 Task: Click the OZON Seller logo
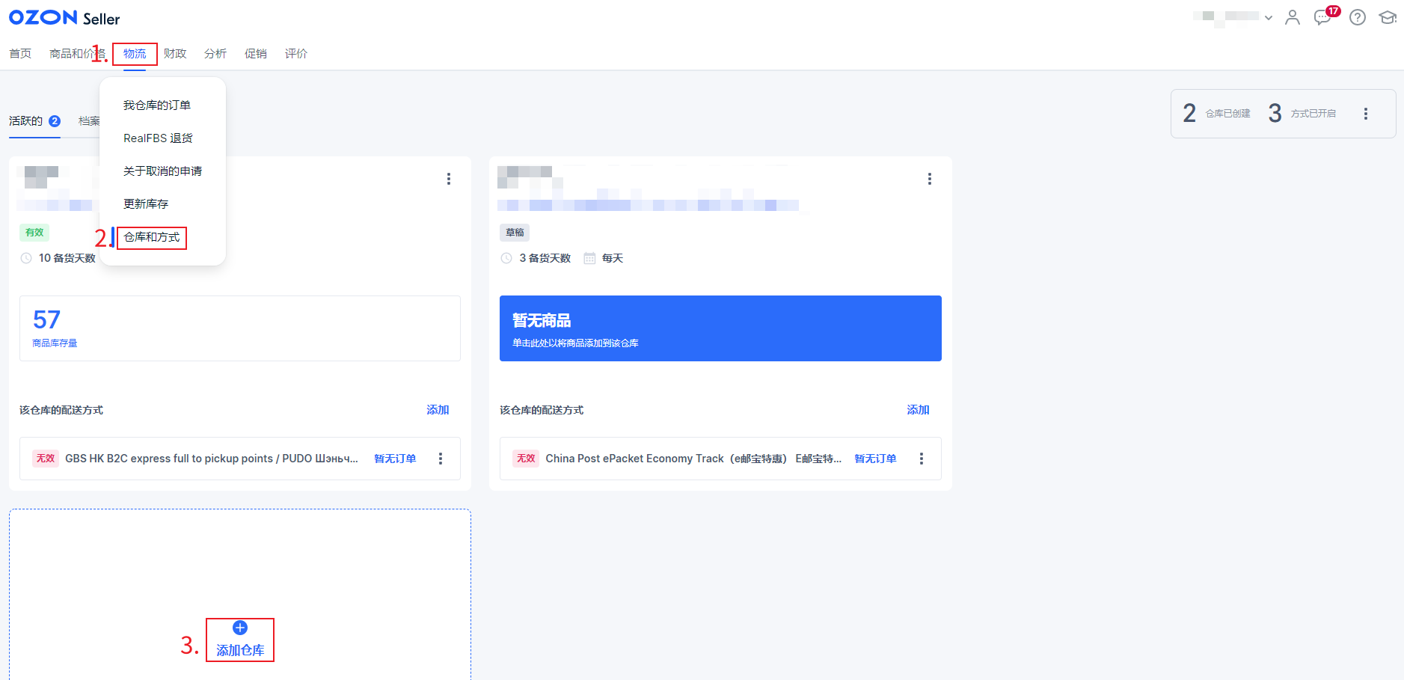tap(64, 18)
